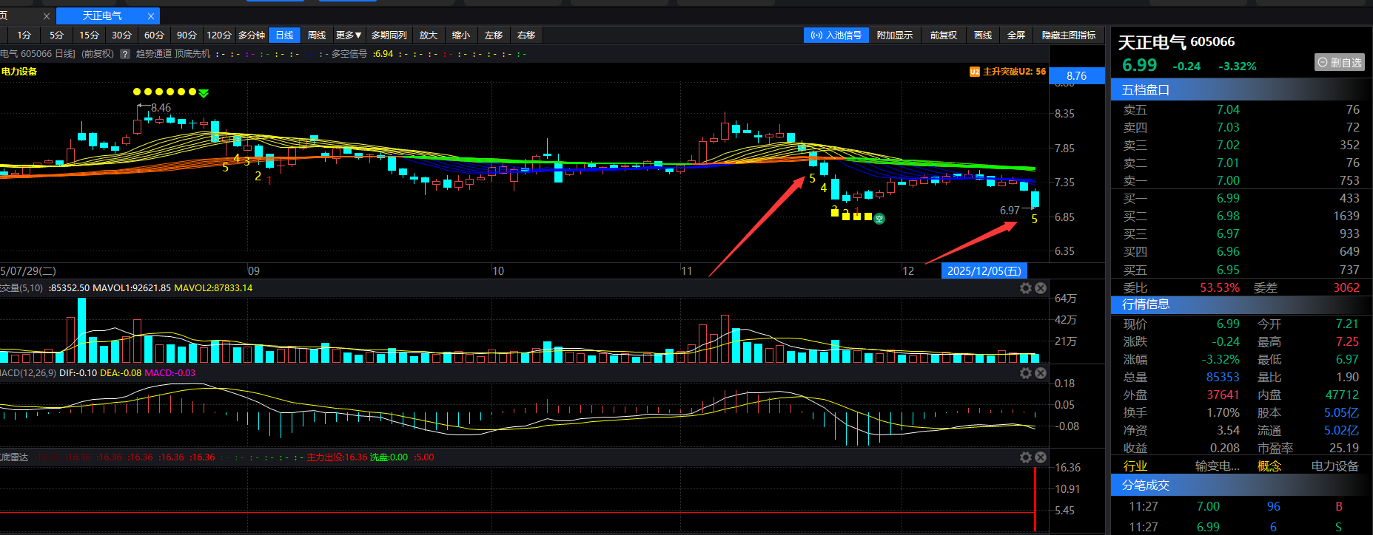
Task: Click the green down-arrow marker near 8.46
Action: coord(204,93)
